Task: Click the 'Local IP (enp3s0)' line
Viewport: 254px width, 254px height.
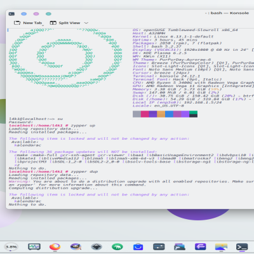Action: pyautogui.click(x=177, y=102)
